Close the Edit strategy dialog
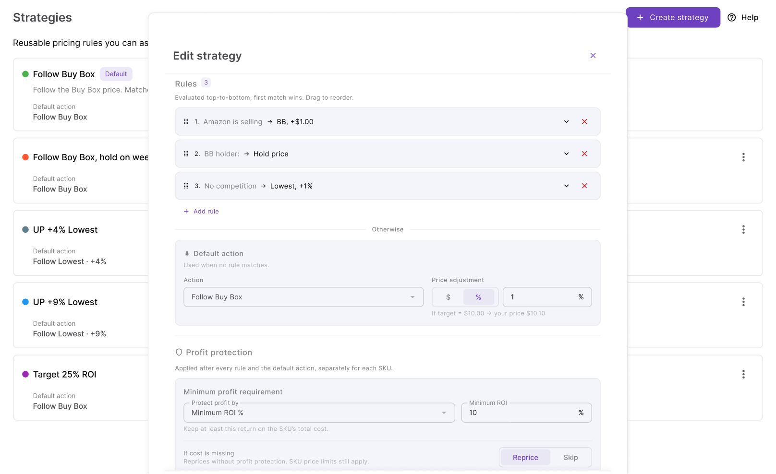Viewport: 776px width, 474px height. click(x=593, y=56)
